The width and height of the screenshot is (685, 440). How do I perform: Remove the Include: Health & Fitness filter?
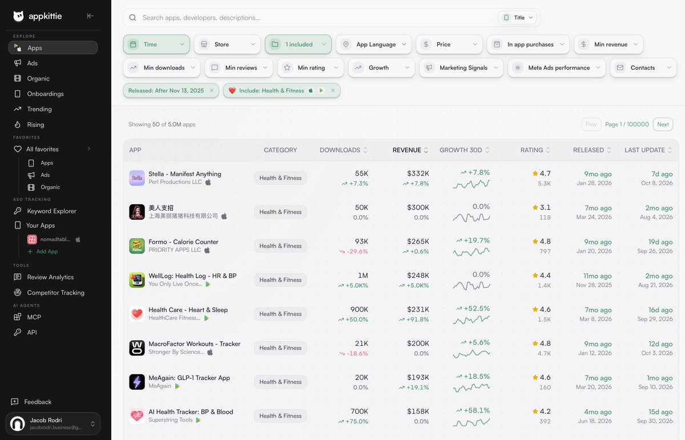click(333, 91)
